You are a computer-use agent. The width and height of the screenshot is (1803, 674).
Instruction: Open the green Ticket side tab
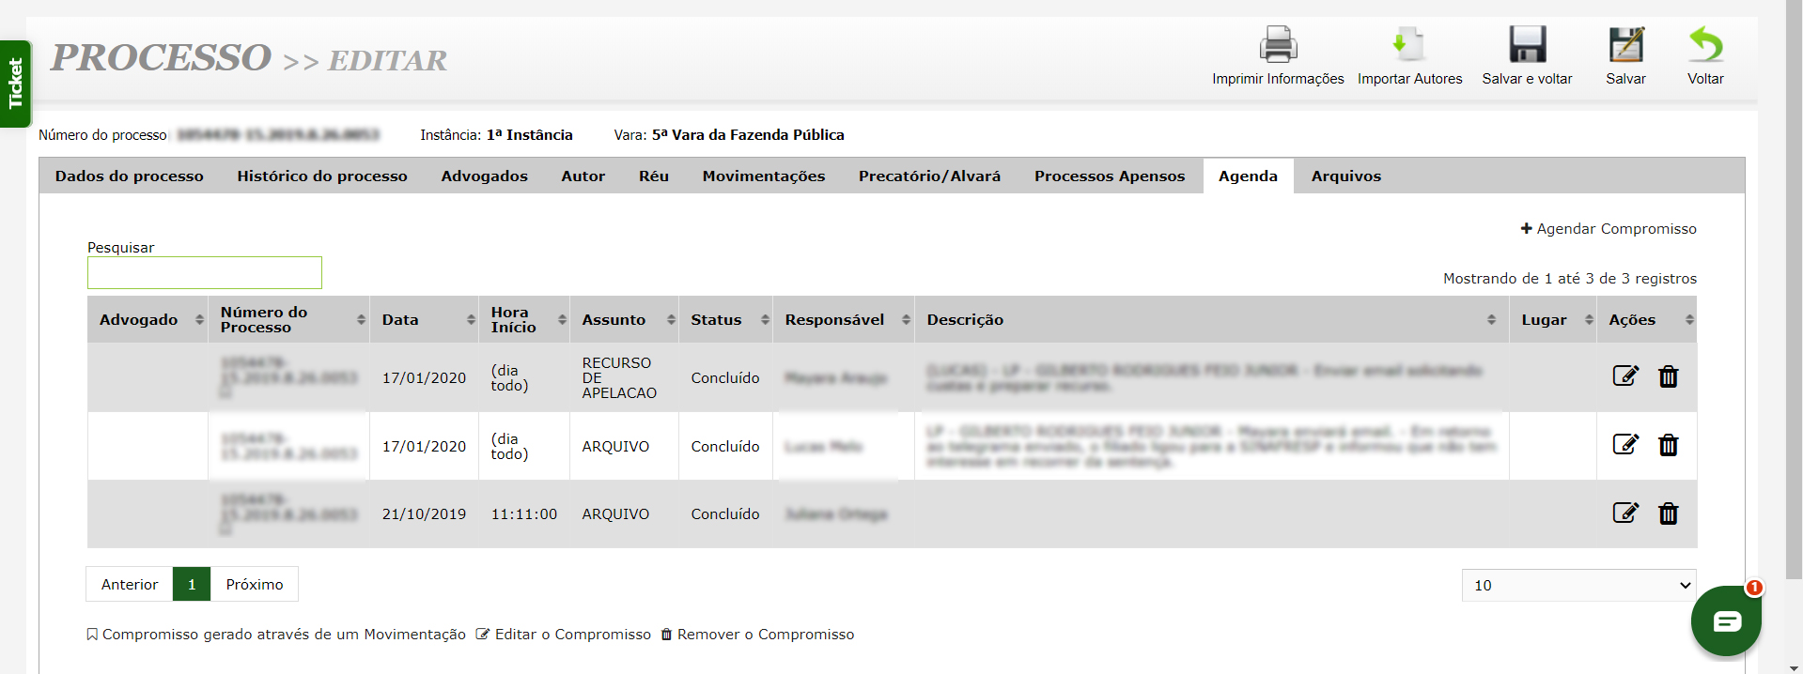(15, 84)
